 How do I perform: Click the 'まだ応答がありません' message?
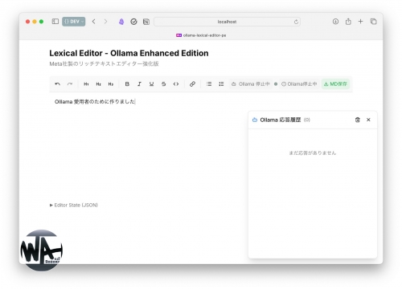313,153
